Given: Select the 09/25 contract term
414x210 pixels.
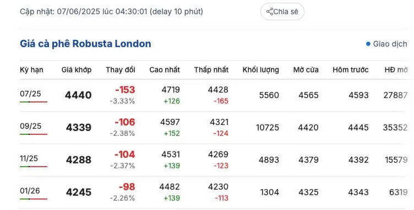Looking at the screenshot, I should 30,126.
